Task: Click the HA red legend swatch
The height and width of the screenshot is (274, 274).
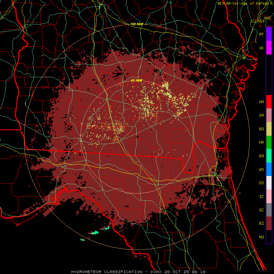Action: pos(269,102)
